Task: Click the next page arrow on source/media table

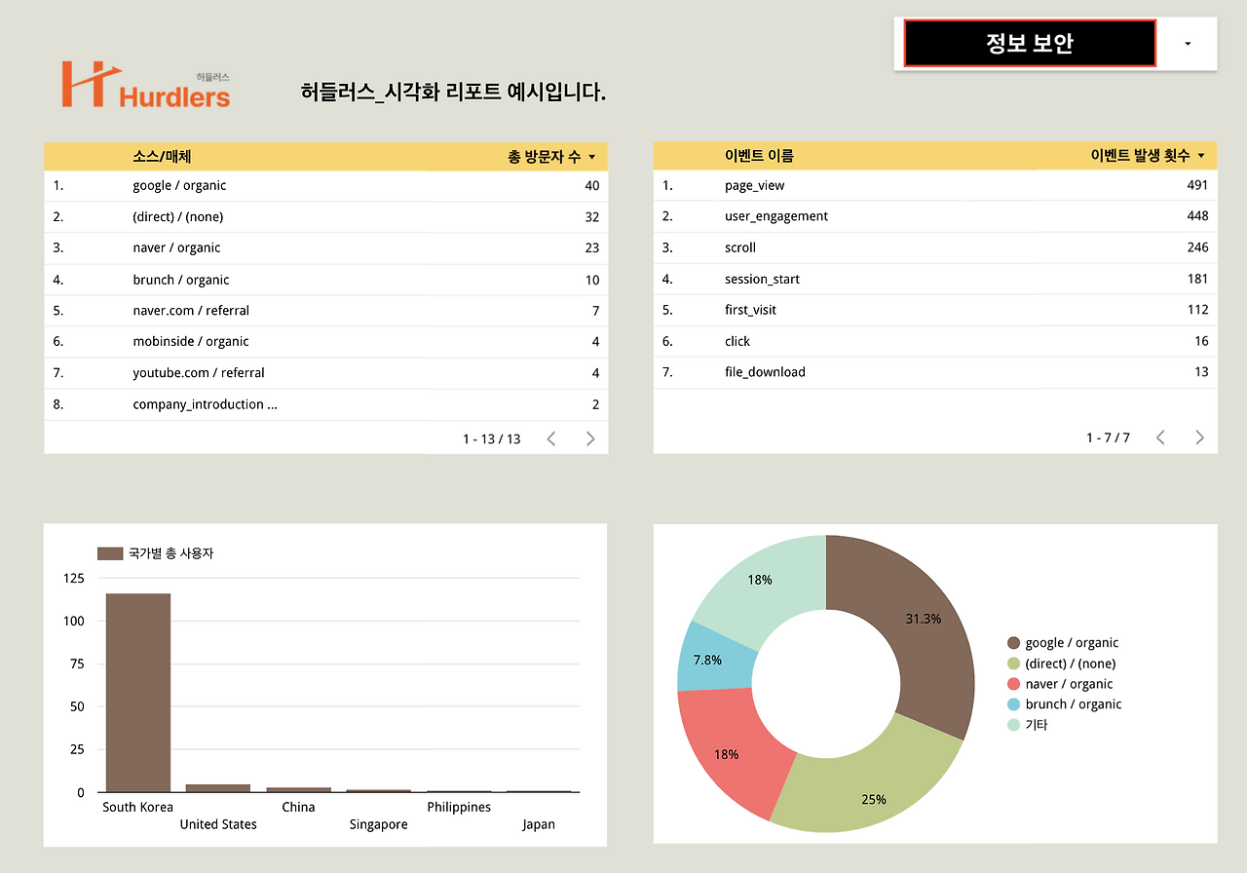Action: pos(589,438)
